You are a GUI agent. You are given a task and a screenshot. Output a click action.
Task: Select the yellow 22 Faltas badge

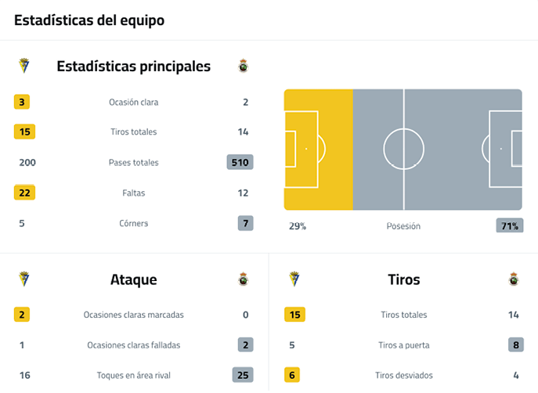(24, 193)
